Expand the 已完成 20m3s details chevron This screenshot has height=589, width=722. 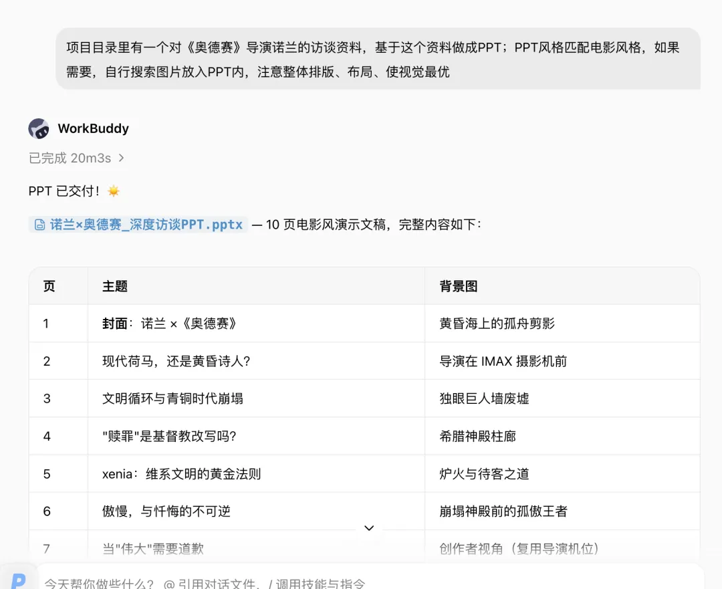[x=121, y=158]
